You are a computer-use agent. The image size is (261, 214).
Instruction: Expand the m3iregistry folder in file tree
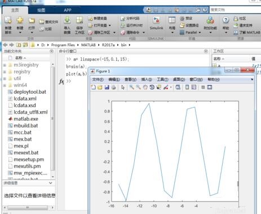coord(5,65)
